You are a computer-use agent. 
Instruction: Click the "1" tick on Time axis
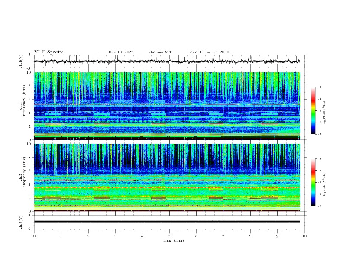tap(61, 236)
